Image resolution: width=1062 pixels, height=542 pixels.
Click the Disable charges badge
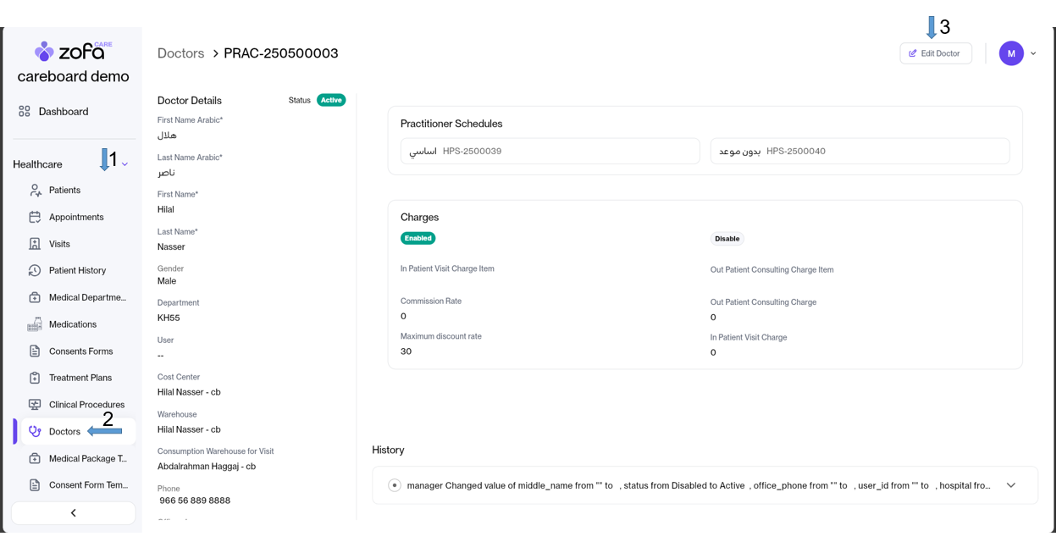[x=727, y=239]
